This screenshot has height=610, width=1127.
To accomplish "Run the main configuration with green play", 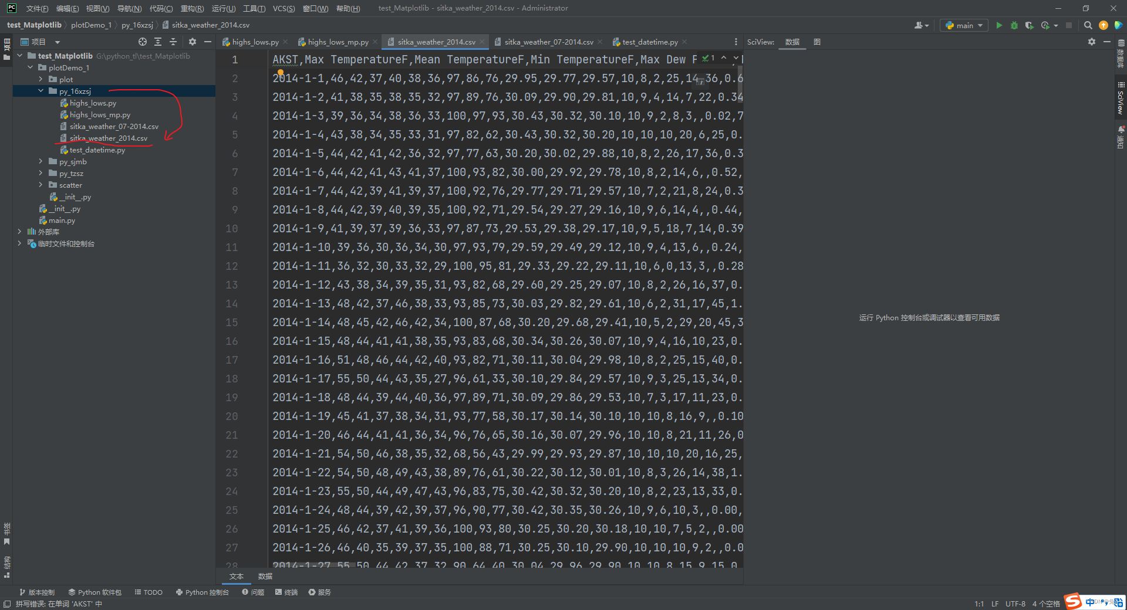I will coord(999,25).
